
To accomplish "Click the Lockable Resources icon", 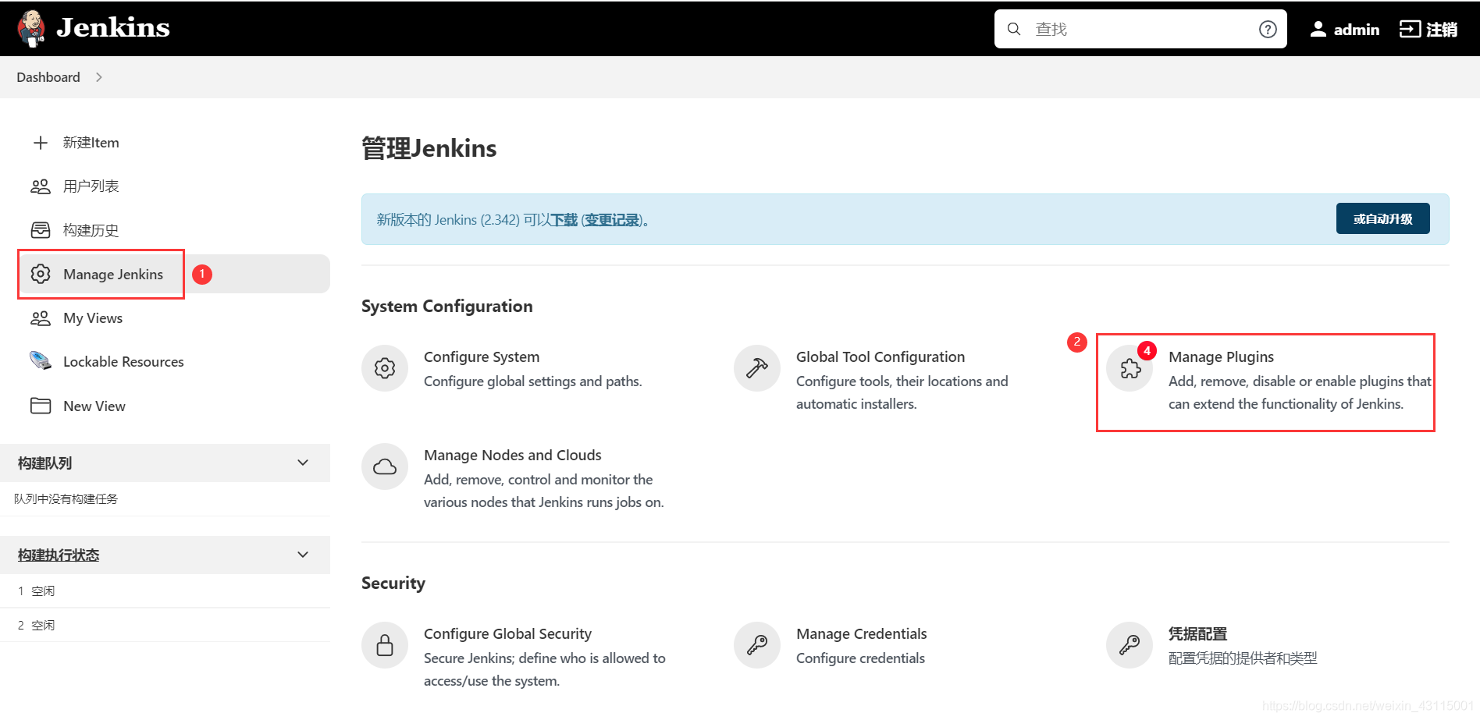I will (x=41, y=360).
